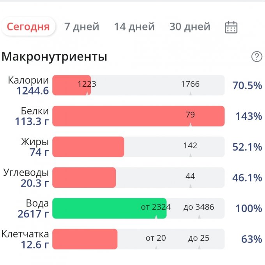Click the Жиры progress bar
265x265 pixels.
coord(138,147)
